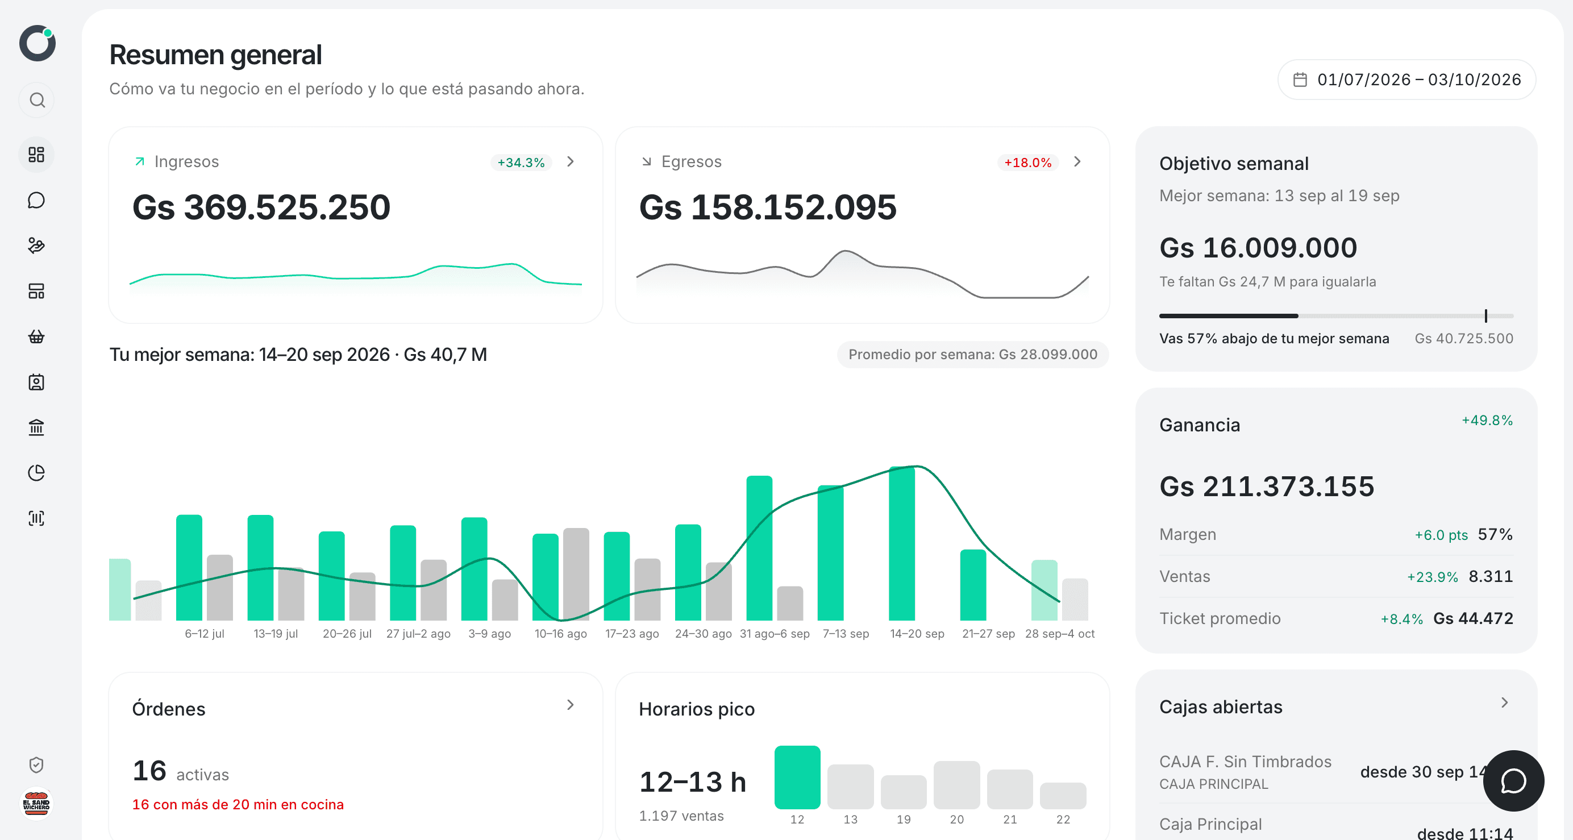This screenshot has height=840, width=1573.
Task: Open CAJA F. Sin Timbrados entry
Action: coord(1336,772)
